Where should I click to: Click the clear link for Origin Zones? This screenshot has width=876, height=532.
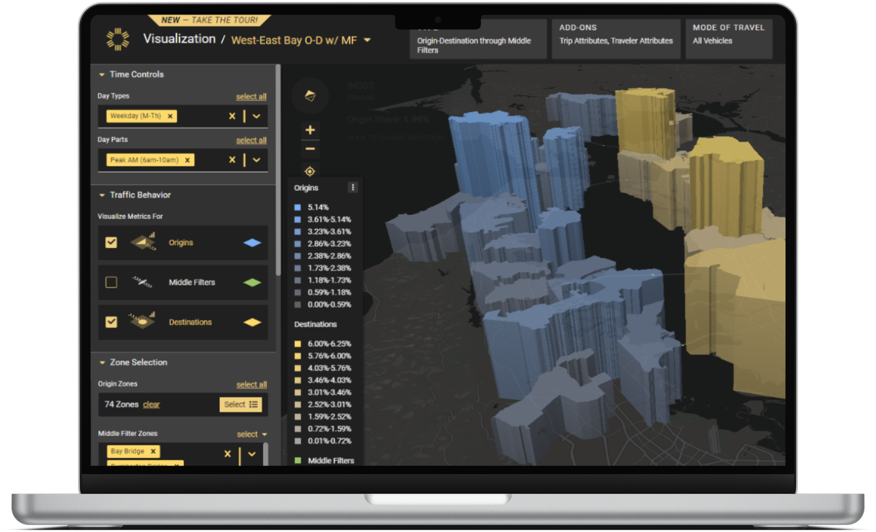pos(151,404)
